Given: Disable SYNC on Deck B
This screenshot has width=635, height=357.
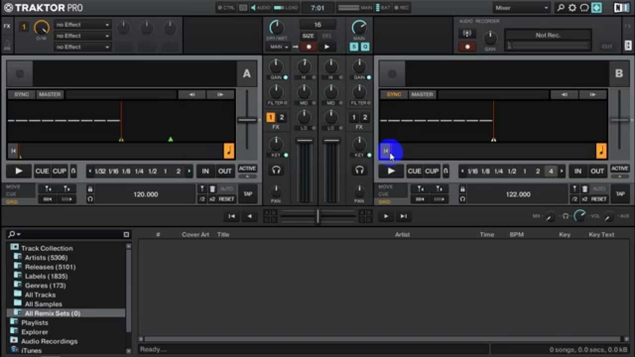Looking at the screenshot, I should [x=394, y=94].
